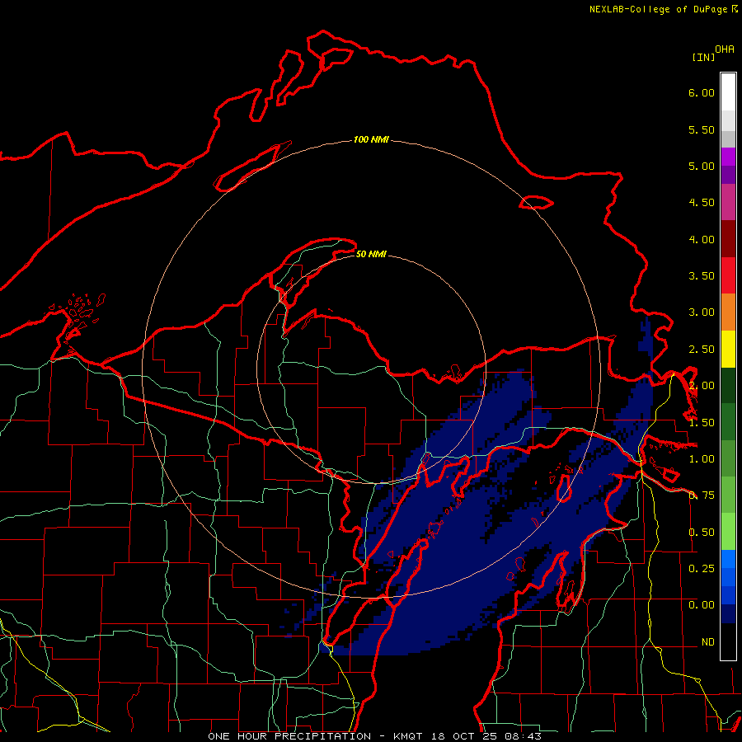The height and width of the screenshot is (742, 742).
Task: Select the 3.50 legend value
Action: click(702, 276)
